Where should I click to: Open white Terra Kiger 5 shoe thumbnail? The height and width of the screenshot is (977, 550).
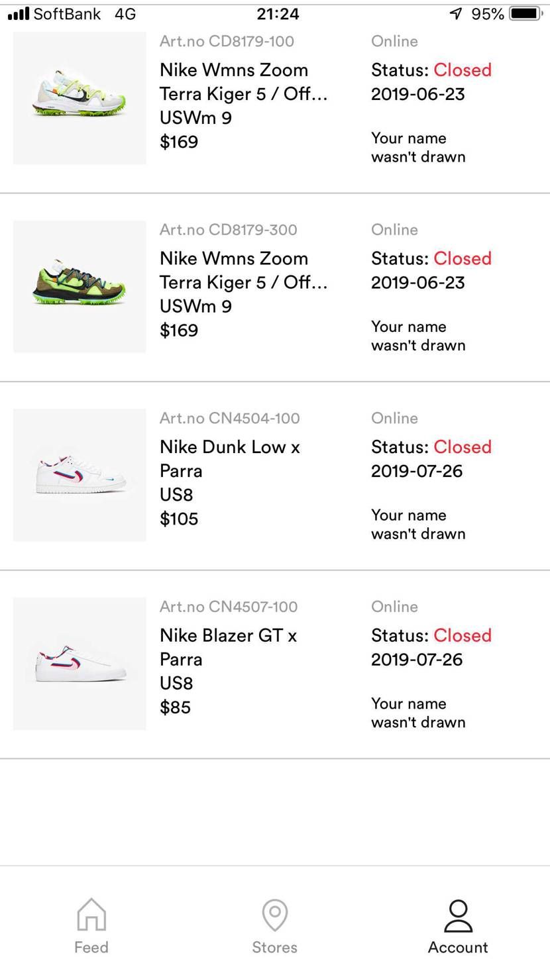click(x=80, y=98)
